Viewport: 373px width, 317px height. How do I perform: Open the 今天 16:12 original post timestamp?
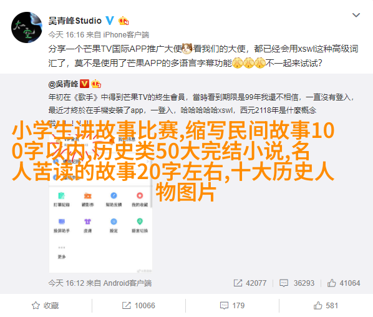coord(66,283)
